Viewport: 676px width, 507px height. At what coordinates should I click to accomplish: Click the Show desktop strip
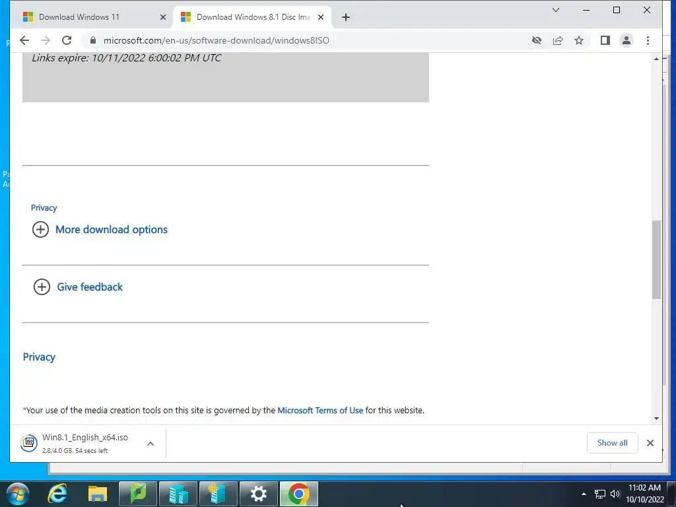pos(671,494)
